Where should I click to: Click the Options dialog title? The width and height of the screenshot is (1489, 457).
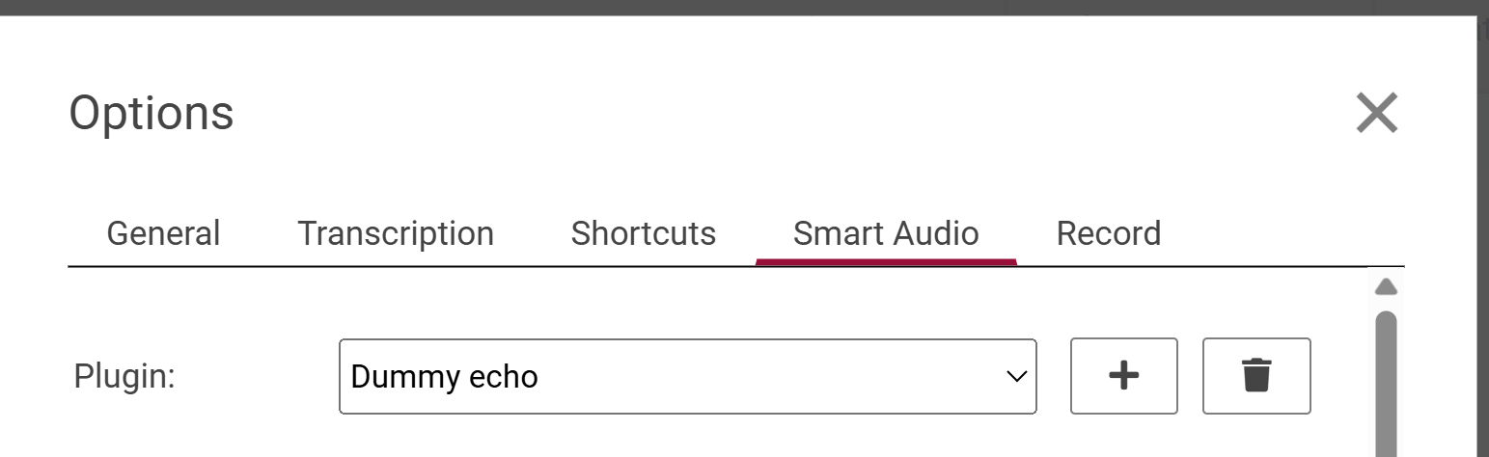[x=152, y=113]
